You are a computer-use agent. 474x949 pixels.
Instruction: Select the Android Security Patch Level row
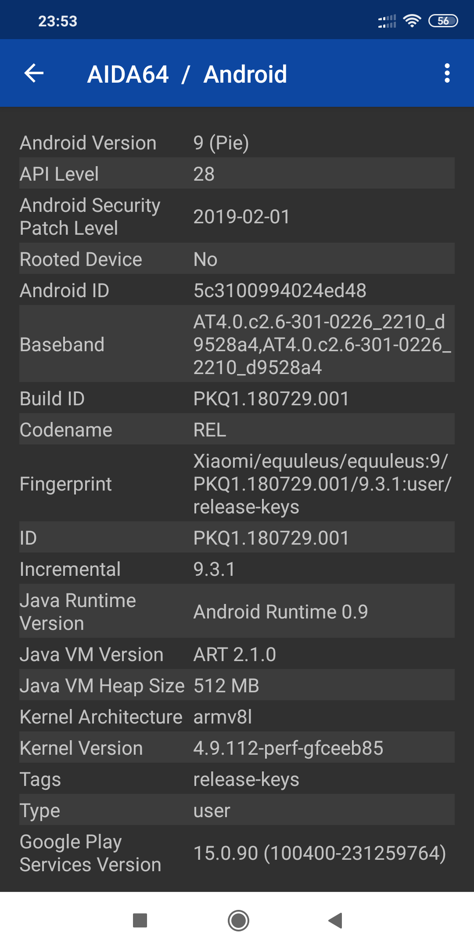click(237, 216)
